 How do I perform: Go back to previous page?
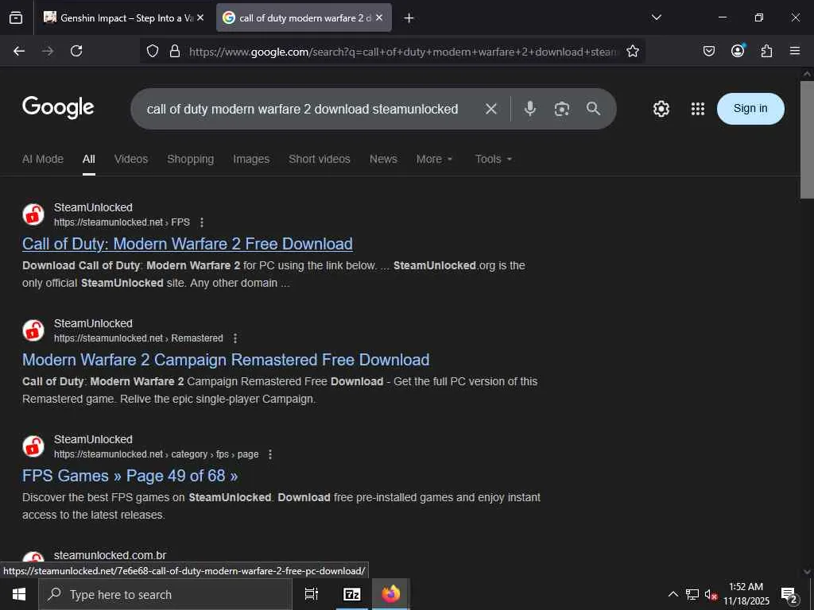click(19, 51)
